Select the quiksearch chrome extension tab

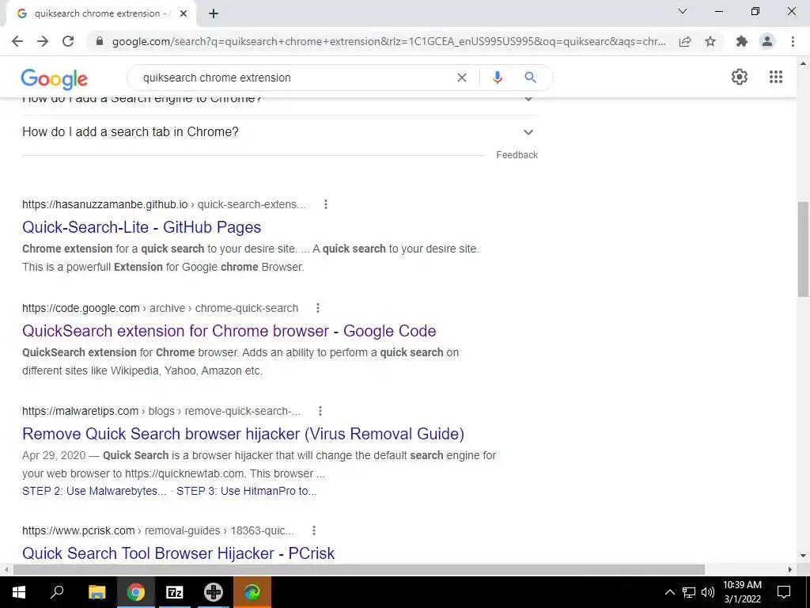[x=101, y=14]
